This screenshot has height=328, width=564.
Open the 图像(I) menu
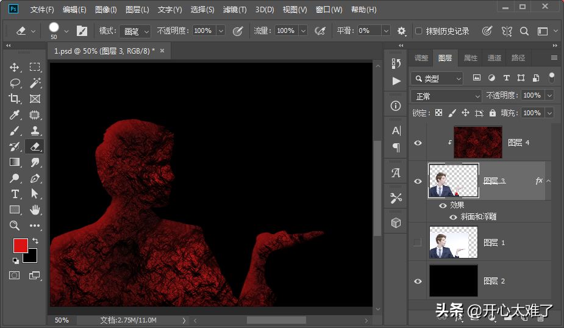(x=106, y=10)
